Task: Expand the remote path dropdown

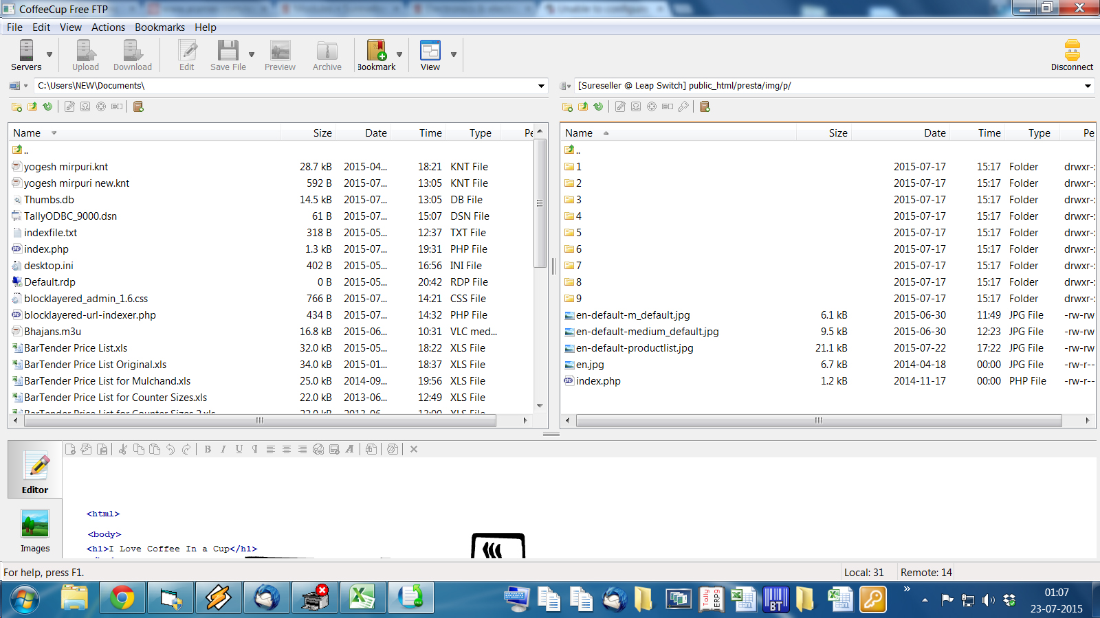Action: [1088, 86]
